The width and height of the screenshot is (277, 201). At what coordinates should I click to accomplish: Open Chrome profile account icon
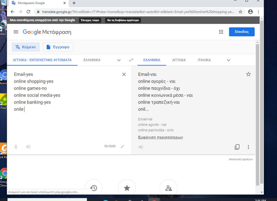tap(250, 12)
